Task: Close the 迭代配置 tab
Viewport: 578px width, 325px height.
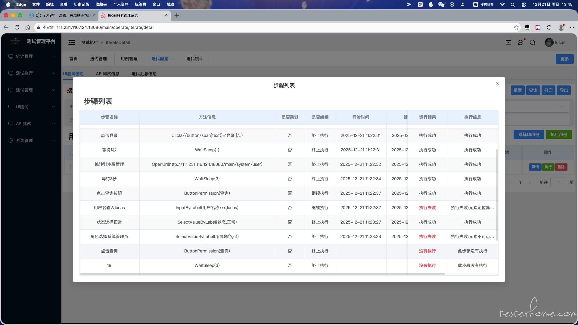Action: click(172, 59)
